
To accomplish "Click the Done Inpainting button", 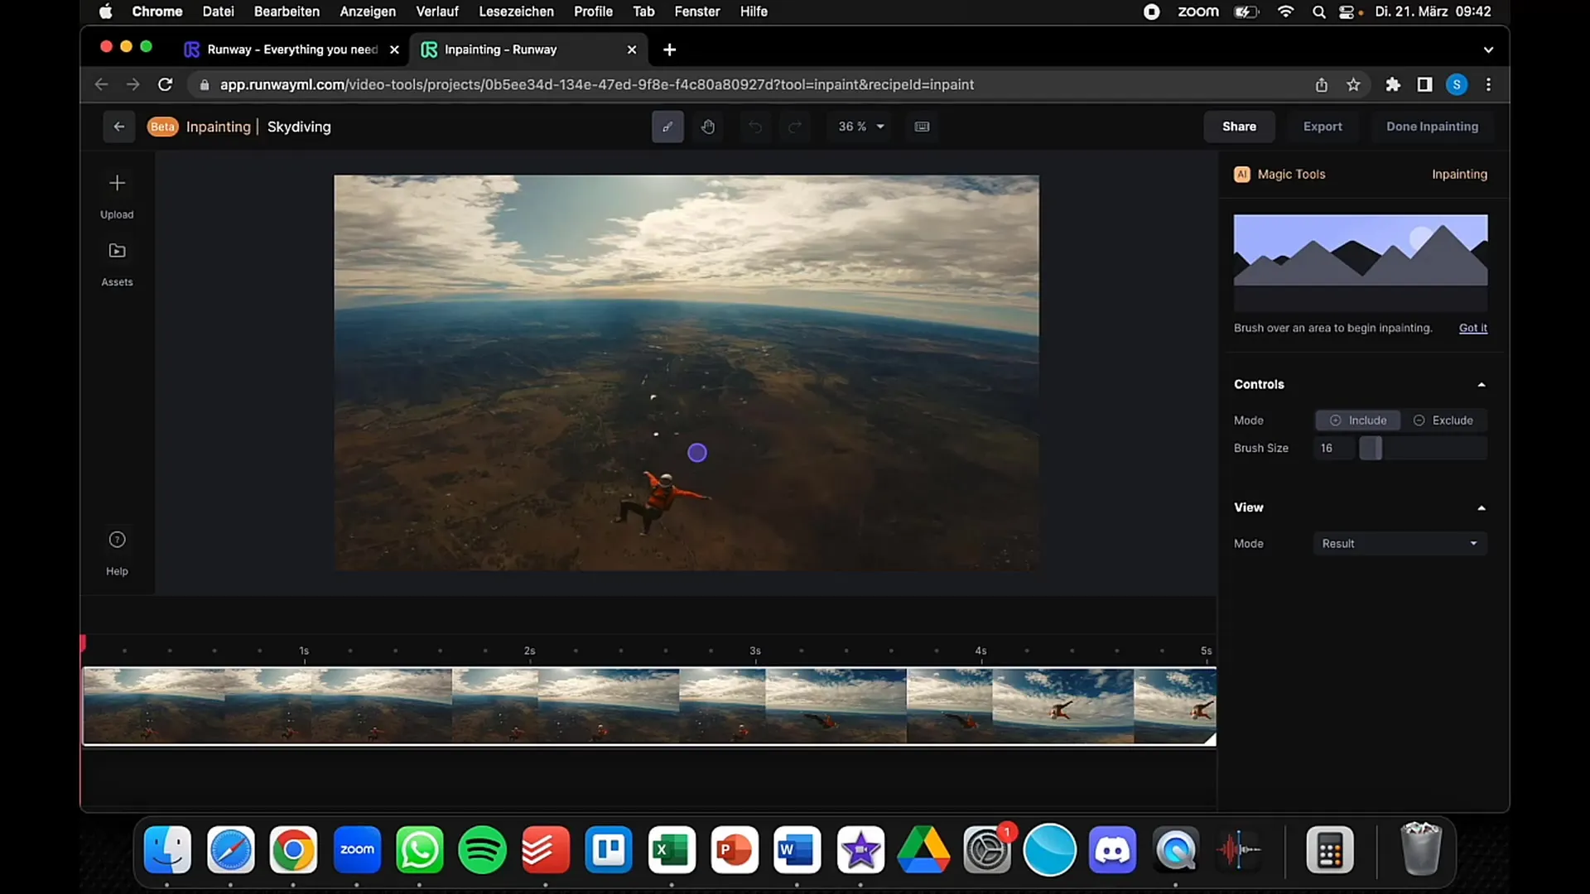I will point(1433,126).
